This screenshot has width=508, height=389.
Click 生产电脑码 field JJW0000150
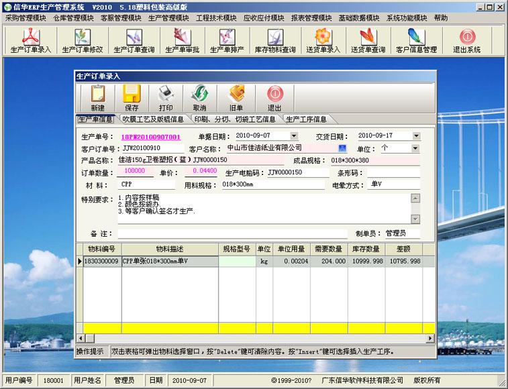click(x=298, y=172)
